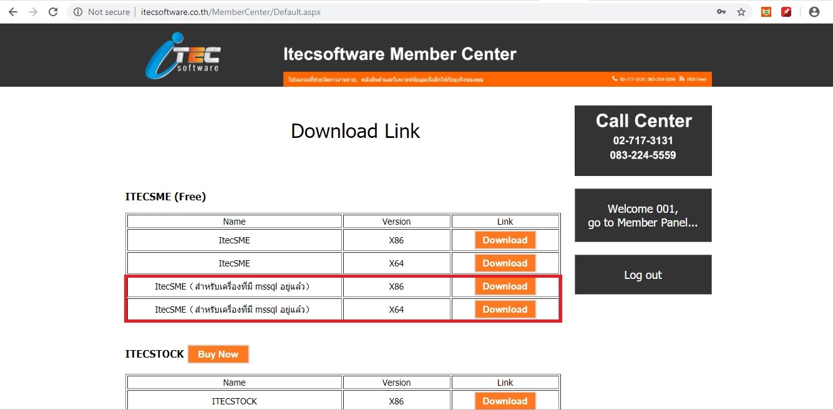
Task: Click Link header in ITECSTOCK table
Action: coord(505,383)
